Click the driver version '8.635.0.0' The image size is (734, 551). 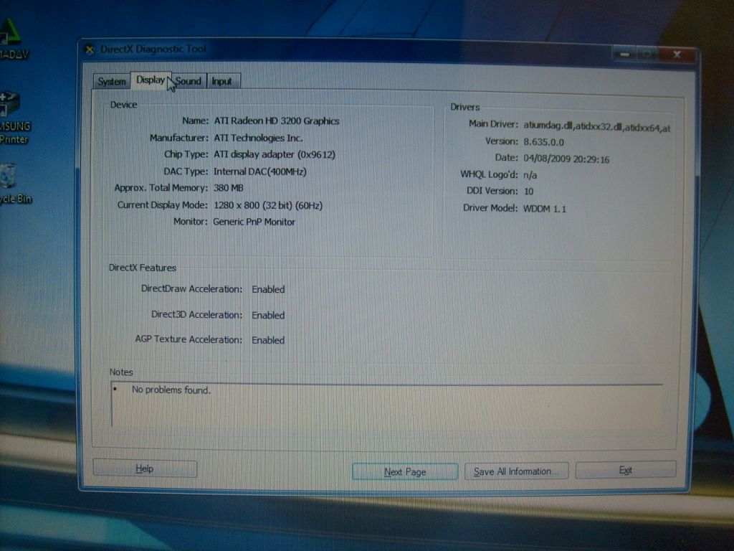click(x=543, y=142)
